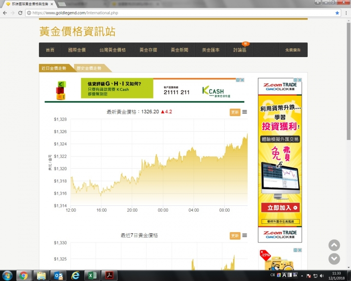This screenshot has width=351, height=281.
Task: Open the 黃金新聞 nav item
Action: 179,50
